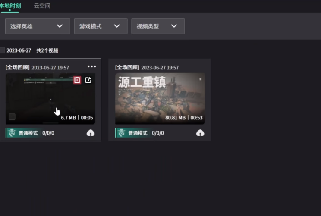
Task: Click the second video's [全场回顾] title
Action: pos(127,68)
